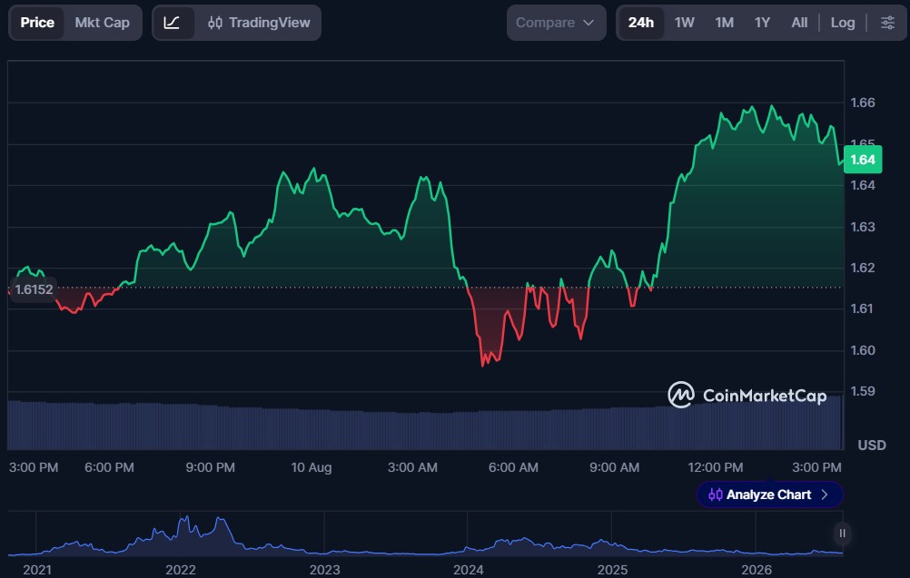Click the USD currency label
The image size is (910, 578).
pos(872,446)
